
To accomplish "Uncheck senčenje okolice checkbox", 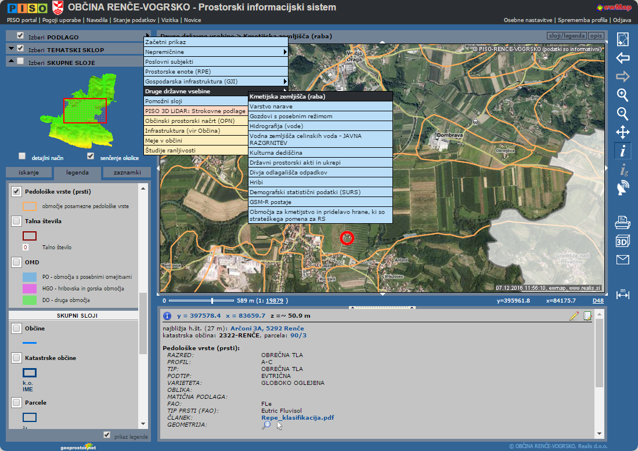I will (x=90, y=156).
